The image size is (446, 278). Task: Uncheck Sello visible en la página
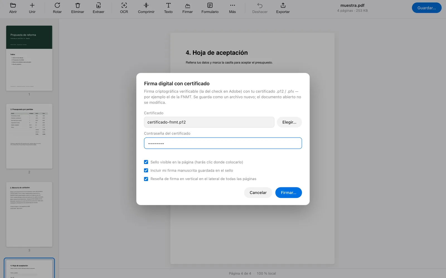pos(146,162)
